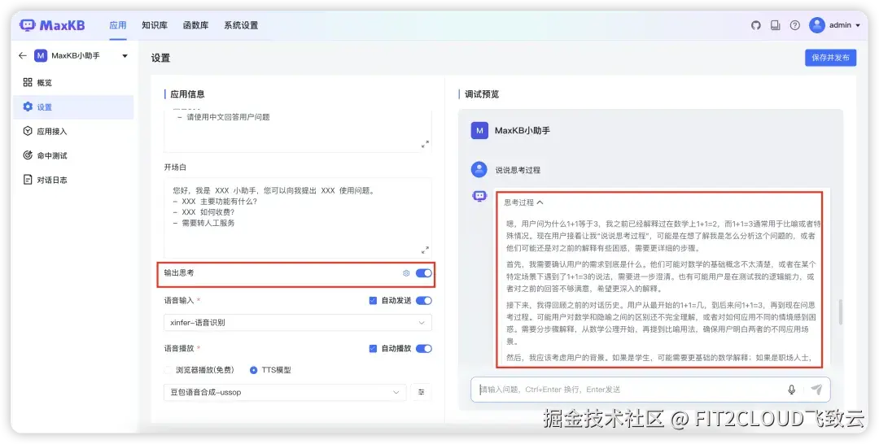Screen dimensions: 879x444
Task: Toggle the 语音播放 switch
Action: (424, 348)
